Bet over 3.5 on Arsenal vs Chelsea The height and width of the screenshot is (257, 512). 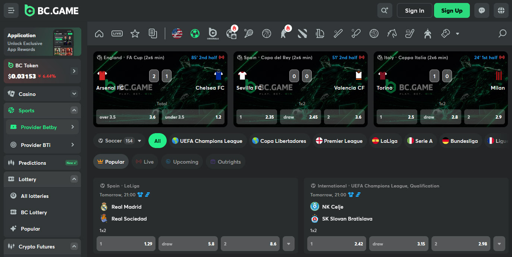tap(128, 117)
